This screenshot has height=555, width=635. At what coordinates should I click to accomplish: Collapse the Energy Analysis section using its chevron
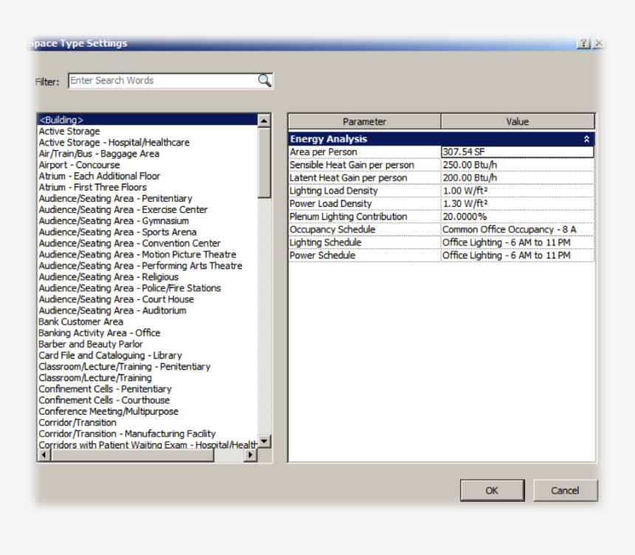point(587,138)
